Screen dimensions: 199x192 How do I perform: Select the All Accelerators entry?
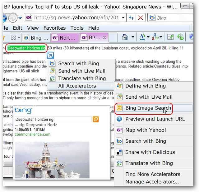coord(81,86)
